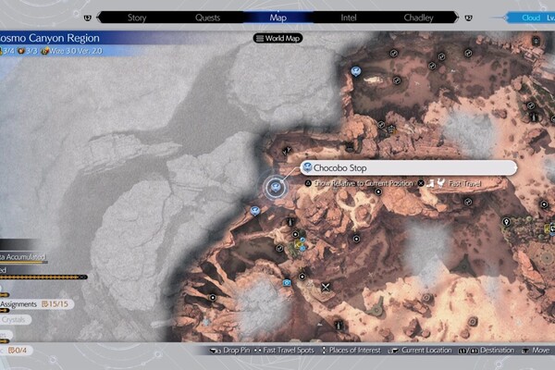Select Chocobo Stop marker just below the highlighted one
This screenshot has width=555, height=370.
click(255, 212)
